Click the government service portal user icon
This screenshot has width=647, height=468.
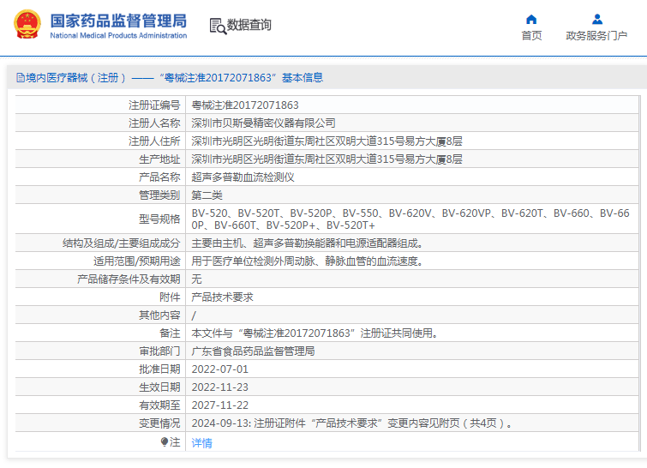coord(596,20)
